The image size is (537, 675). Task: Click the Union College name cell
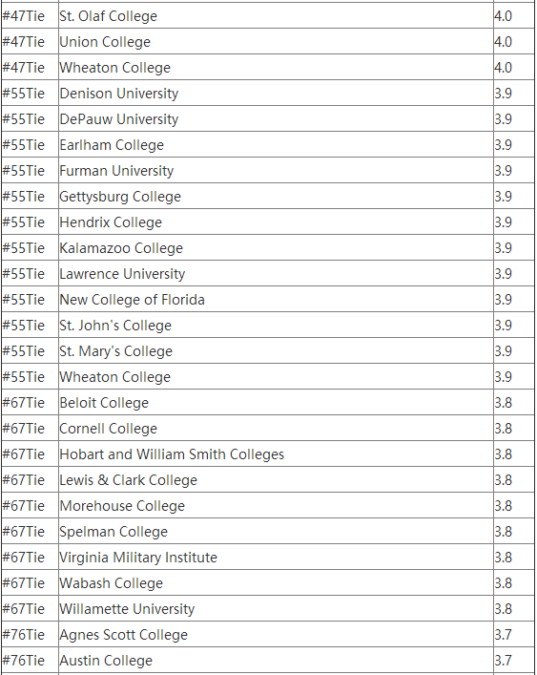pyautogui.click(x=276, y=42)
